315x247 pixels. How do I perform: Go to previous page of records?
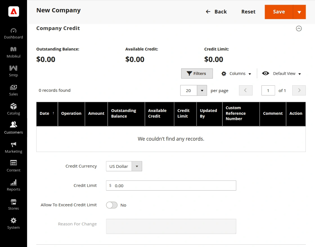(246, 90)
